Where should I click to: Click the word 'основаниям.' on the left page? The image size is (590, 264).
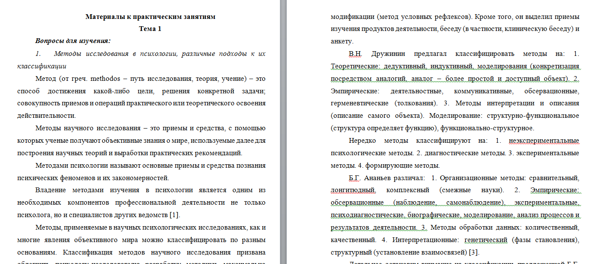[x=37, y=252]
